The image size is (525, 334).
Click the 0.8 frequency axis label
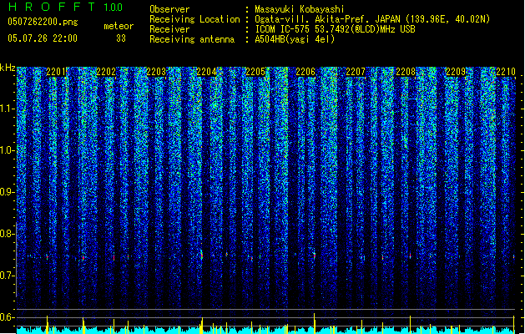[7, 234]
